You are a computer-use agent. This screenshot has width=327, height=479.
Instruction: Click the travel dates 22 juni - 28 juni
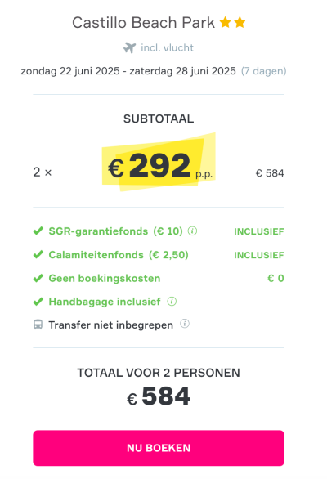[128, 71]
